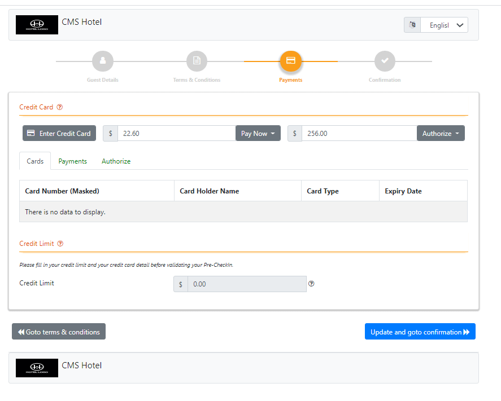Click the language translate icon
501x401 pixels.
point(412,25)
